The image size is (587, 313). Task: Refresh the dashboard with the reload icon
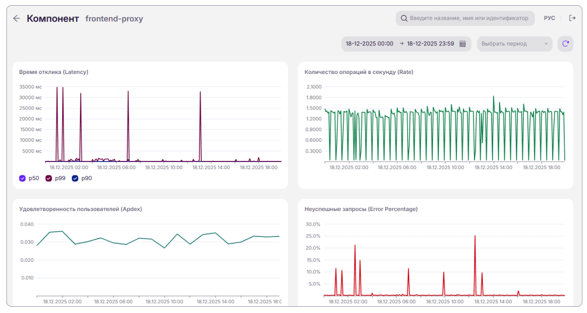(x=565, y=43)
